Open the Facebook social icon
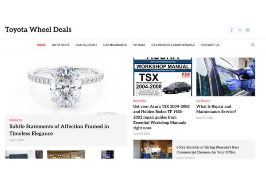Image resolution: width=266 pixels, height=181 pixels. pos(231,30)
